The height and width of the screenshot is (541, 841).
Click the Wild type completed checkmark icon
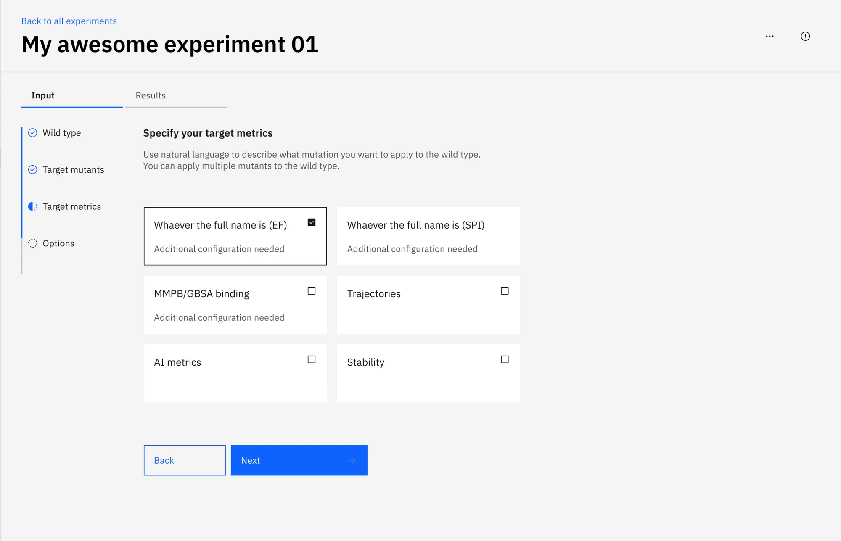point(32,133)
